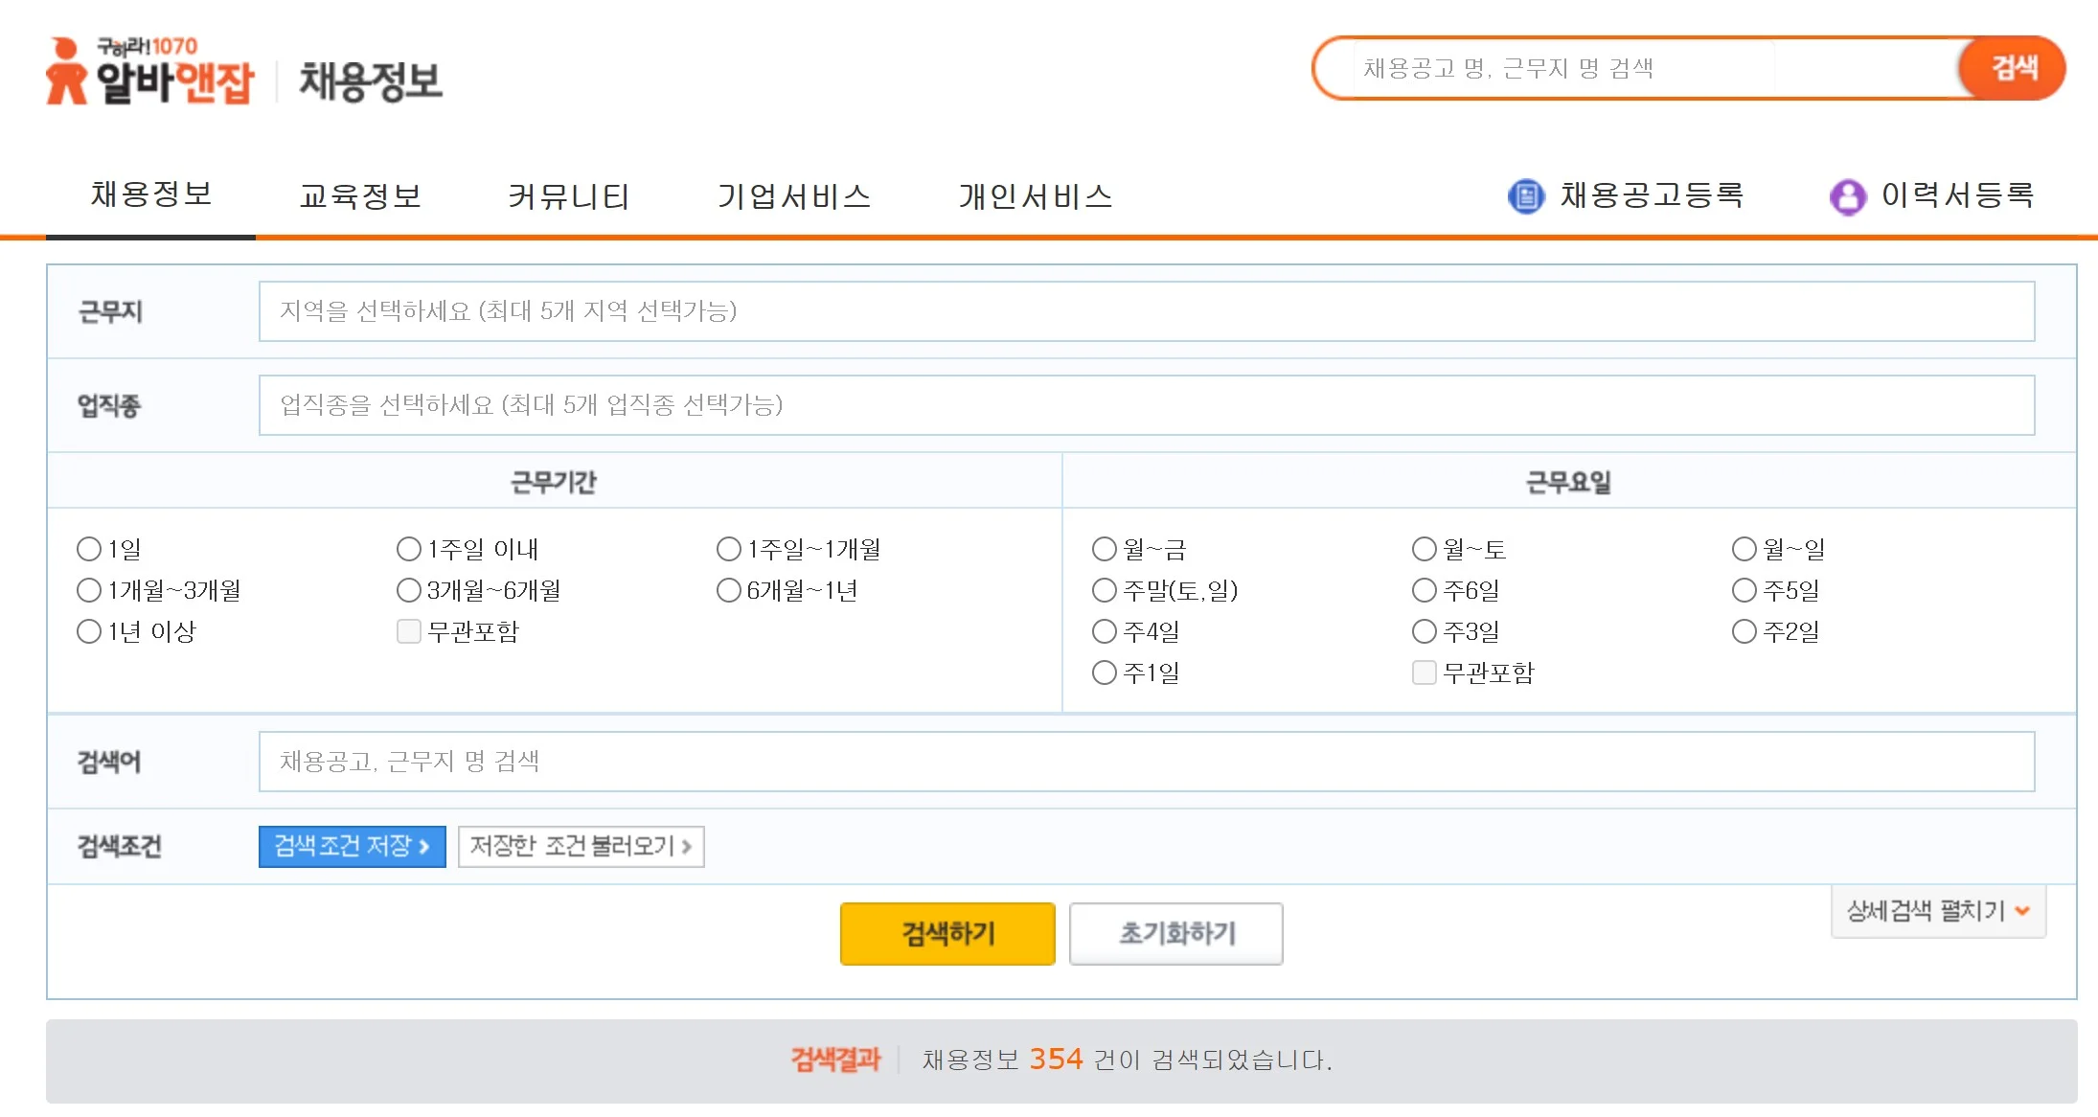
Task: Click the yellow 검색하기 button
Action: pyautogui.click(x=946, y=933)
